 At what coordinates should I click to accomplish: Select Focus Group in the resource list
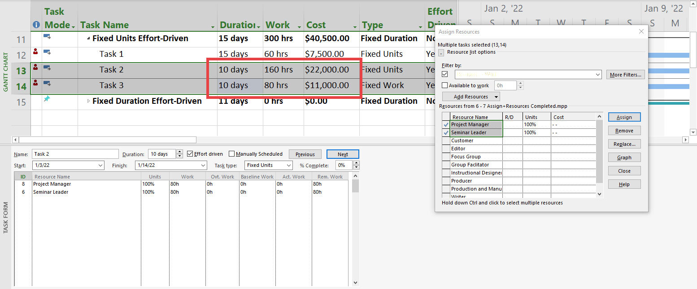point(476,157)
